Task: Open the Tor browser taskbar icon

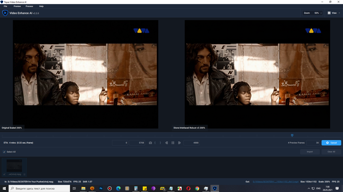Action: tap(153, 188)
